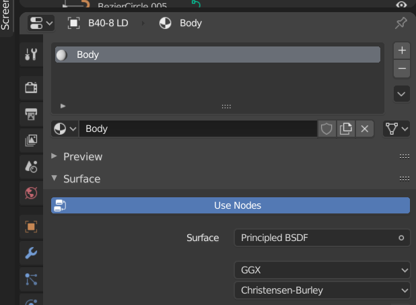Remove the selected material slot
The height and width of the screenshot is (305, 416).
[x=402, y=68]
